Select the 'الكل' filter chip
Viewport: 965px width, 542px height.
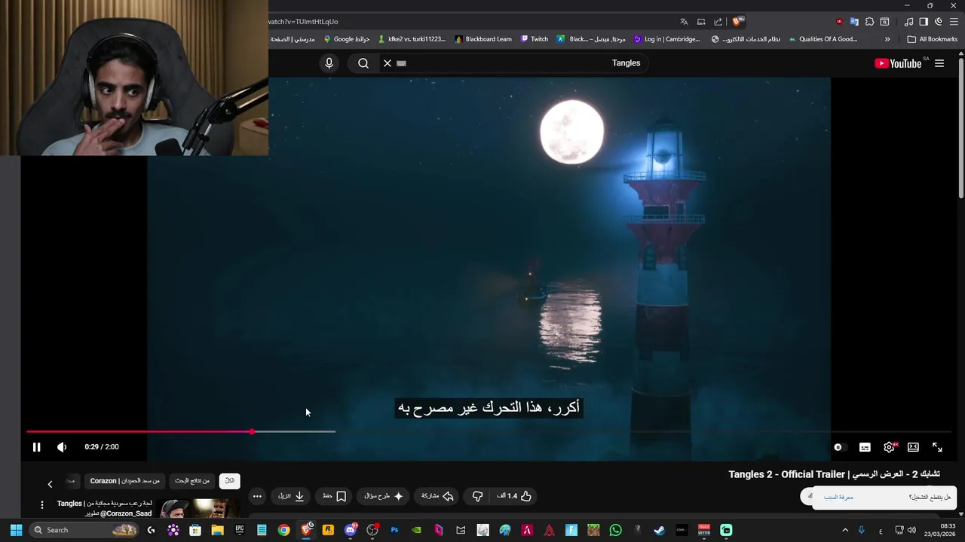click(x=229, y=480)
